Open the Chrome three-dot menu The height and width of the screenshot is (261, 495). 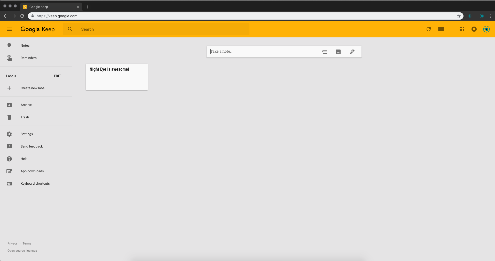490,16
